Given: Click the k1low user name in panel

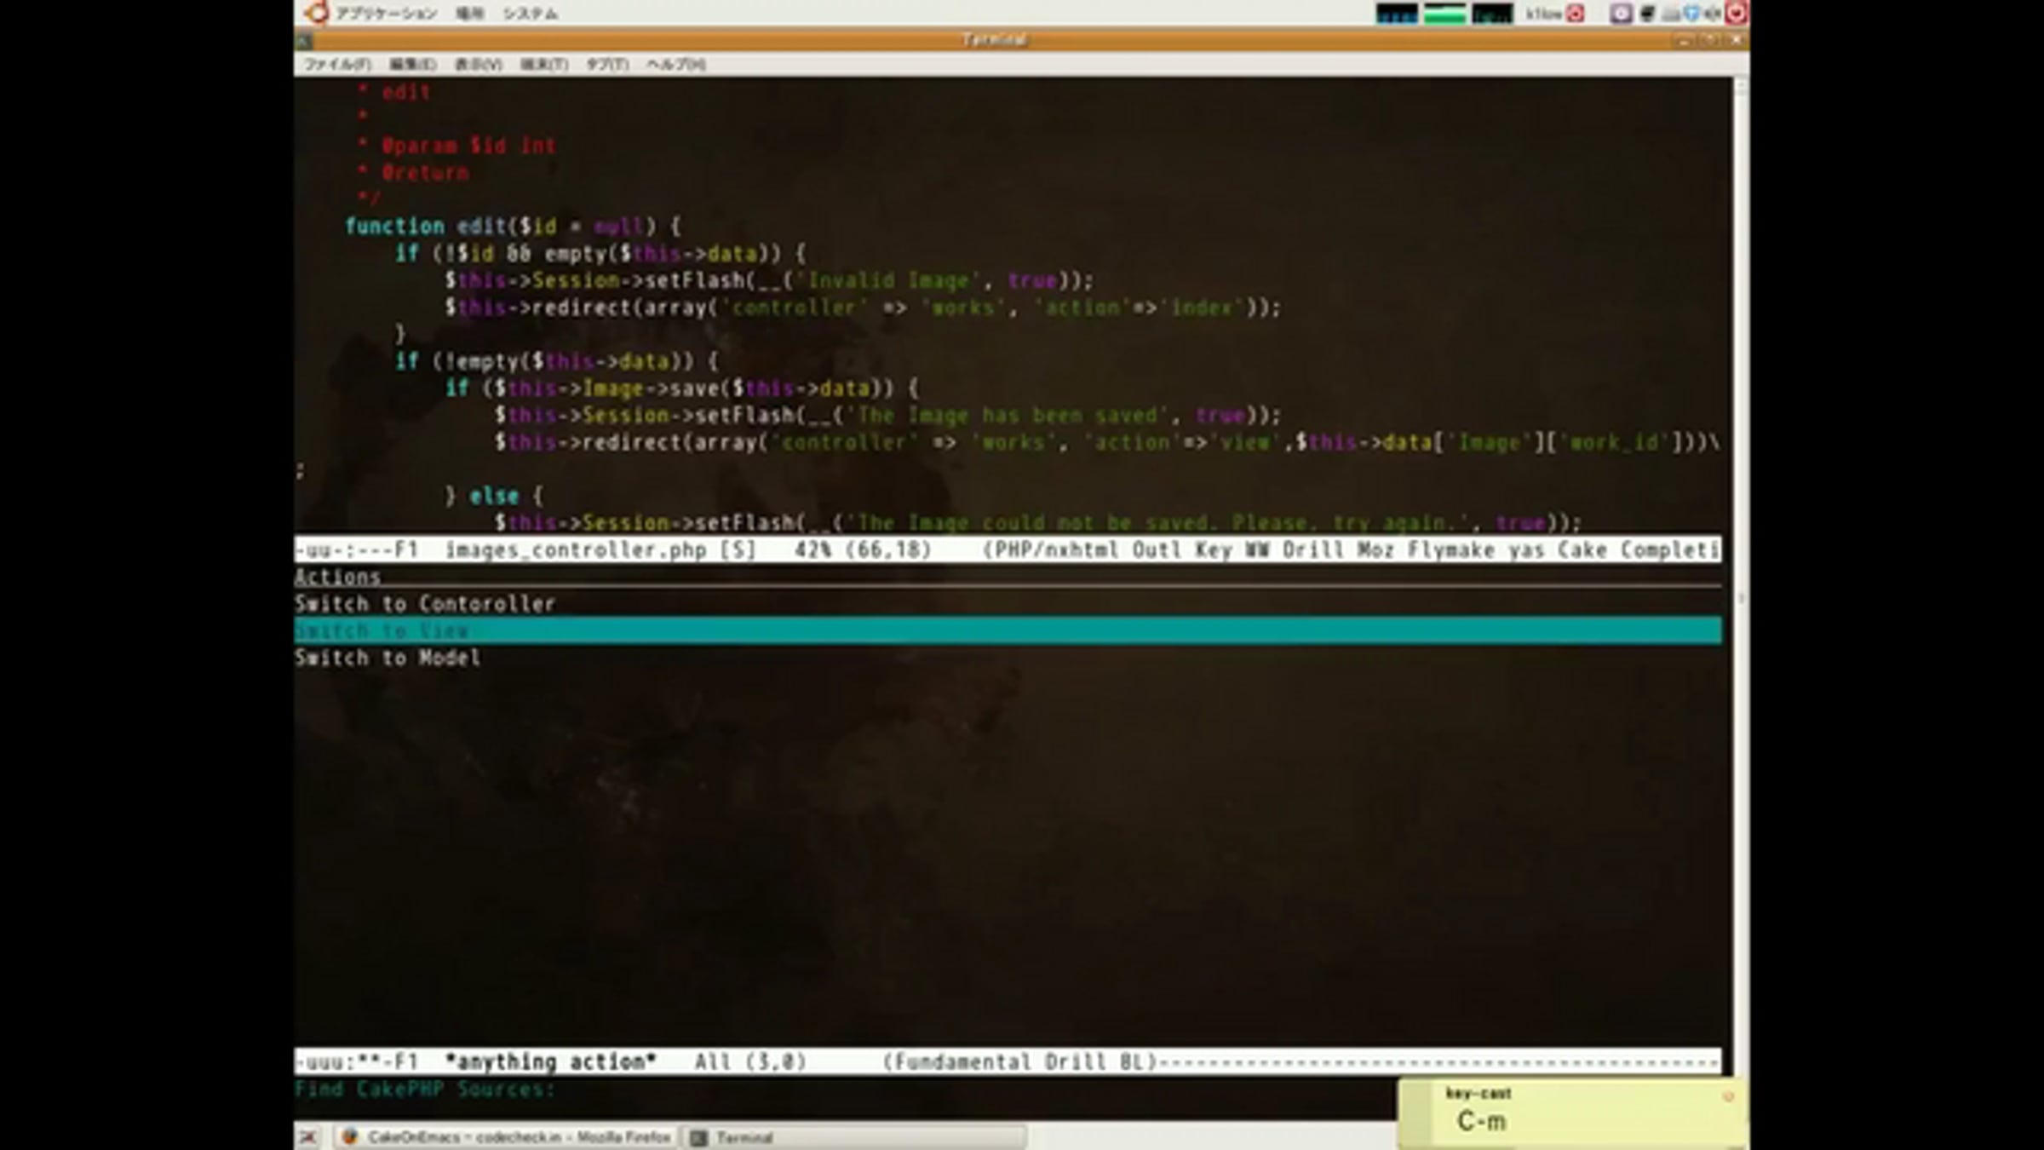Looking at the screenshot, I should coord(1543,14).
